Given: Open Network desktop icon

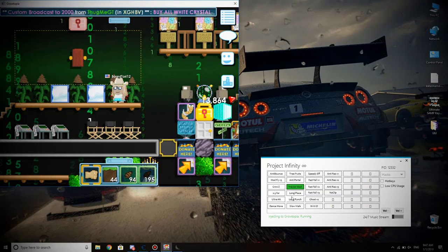Looking at the screenshot, I should pyautogui.click(x=434, y=33).
